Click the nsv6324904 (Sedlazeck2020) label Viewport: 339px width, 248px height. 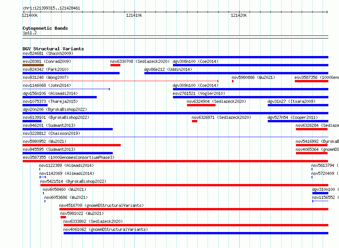(x=216, y=101)
